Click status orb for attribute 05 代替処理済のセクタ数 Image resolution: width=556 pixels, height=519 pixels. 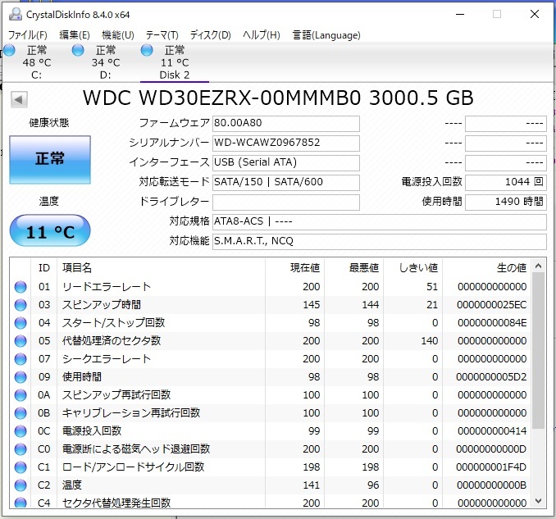pyautogui.click(x=21, y=341)
